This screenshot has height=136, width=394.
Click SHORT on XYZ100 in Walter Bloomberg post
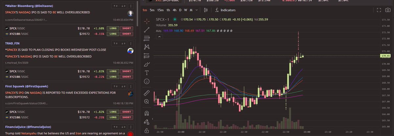[126, 34]
